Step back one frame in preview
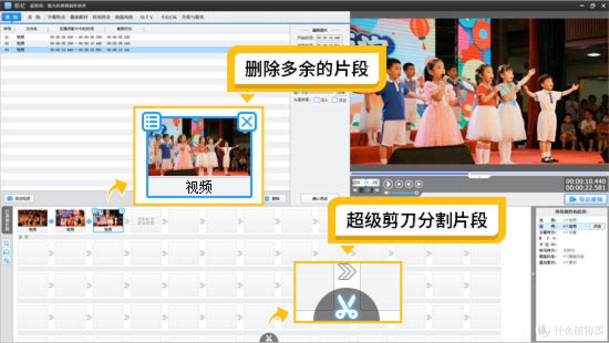The image size is (609, 343). [x=409, y=184]
